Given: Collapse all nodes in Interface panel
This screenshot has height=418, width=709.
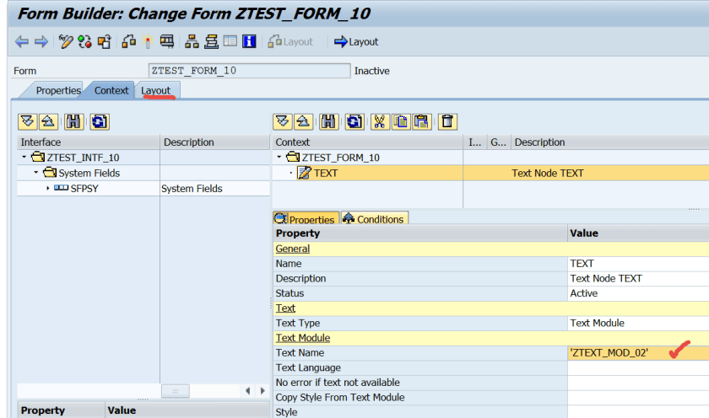Looking at the screenshot, I should pyautogui.click(x=48, y=122).
